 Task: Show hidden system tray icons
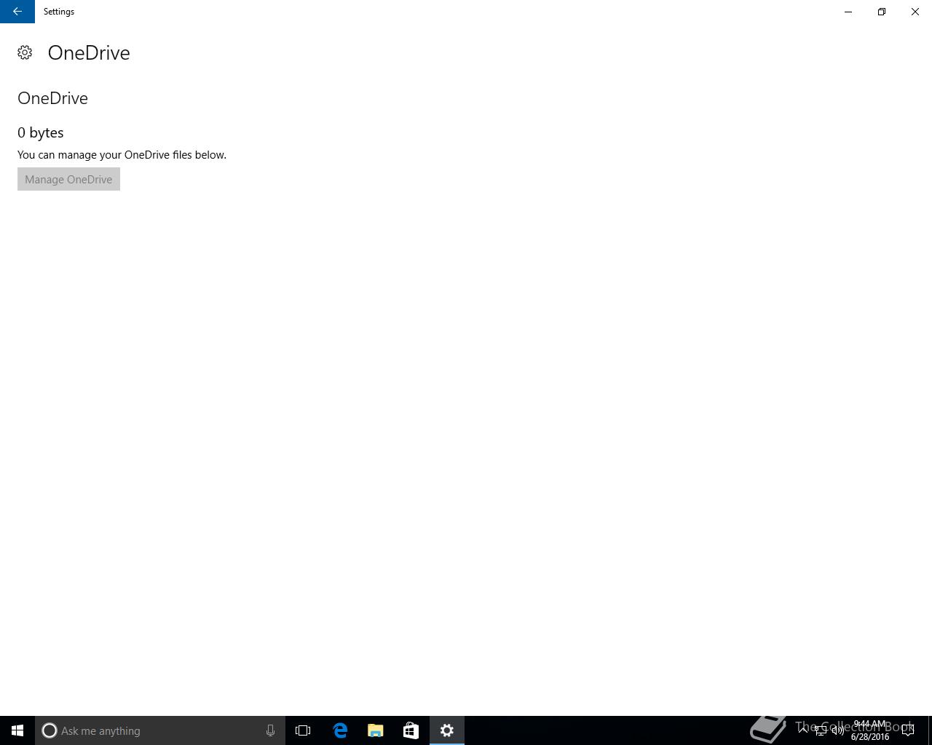click(x=803, y=730)
